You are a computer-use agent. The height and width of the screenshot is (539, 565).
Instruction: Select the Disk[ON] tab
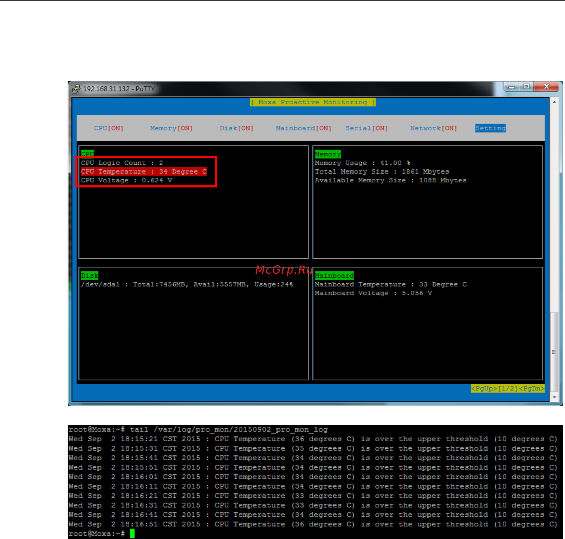[x=236, y=128]
